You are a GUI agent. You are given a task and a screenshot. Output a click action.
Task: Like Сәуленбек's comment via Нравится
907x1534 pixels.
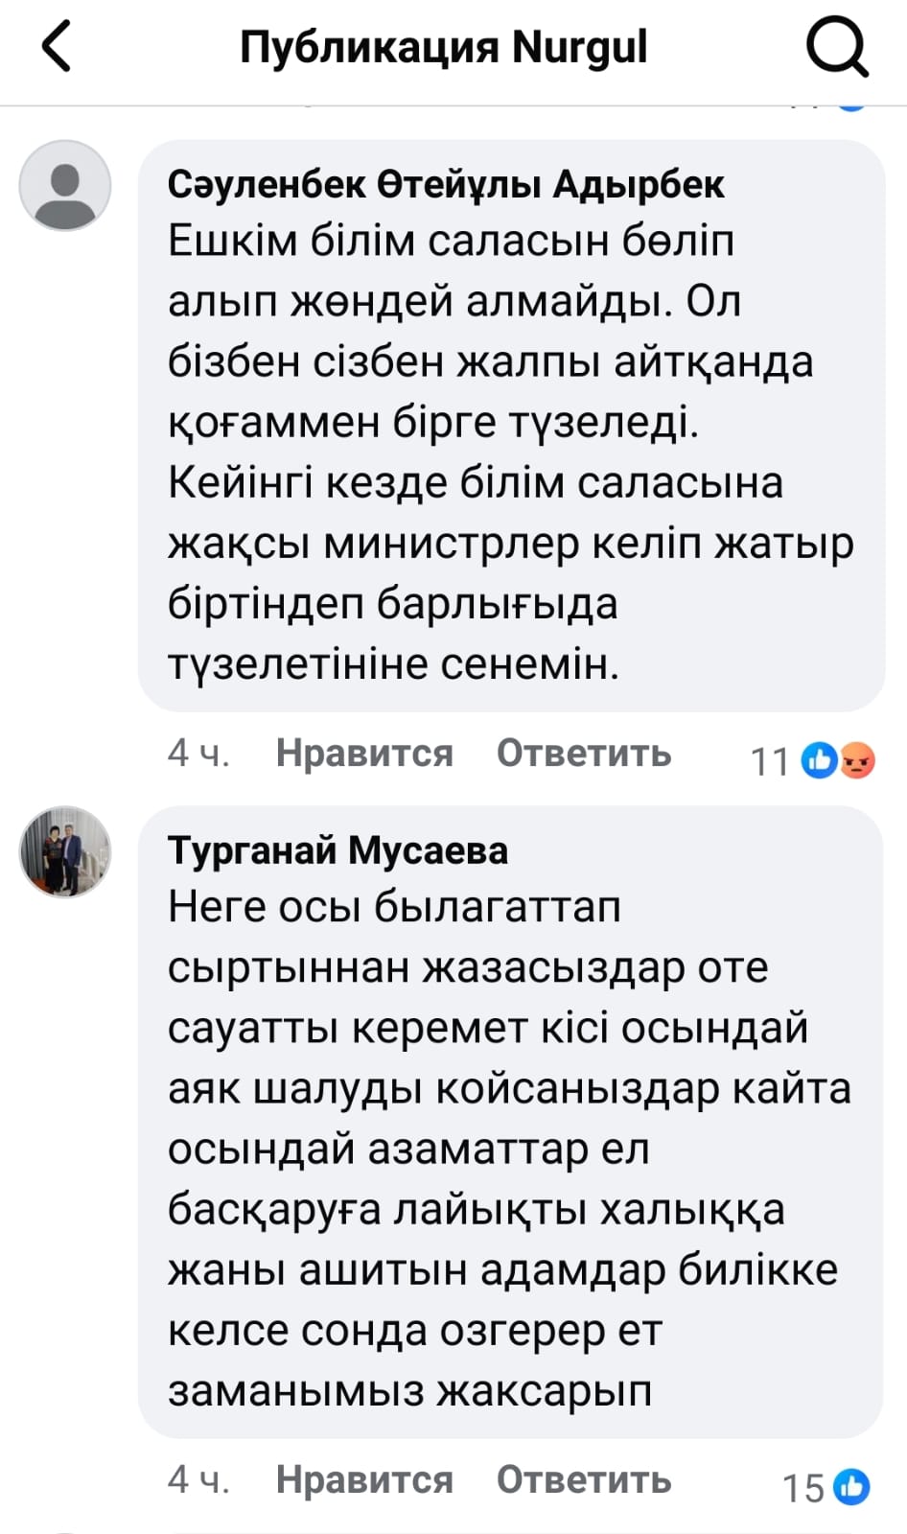(364, 754)
